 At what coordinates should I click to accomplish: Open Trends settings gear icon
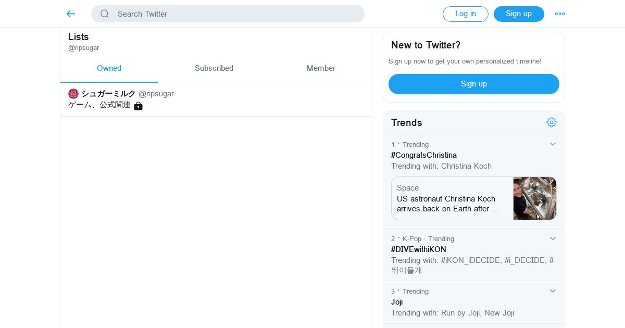(x=551, y=122)
